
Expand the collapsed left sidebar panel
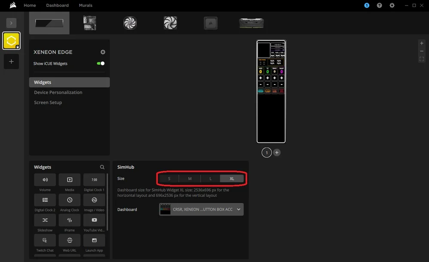point(11,23)
